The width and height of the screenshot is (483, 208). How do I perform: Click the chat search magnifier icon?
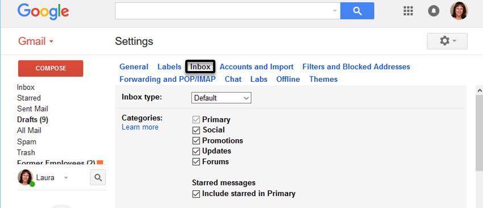point(98,178)
